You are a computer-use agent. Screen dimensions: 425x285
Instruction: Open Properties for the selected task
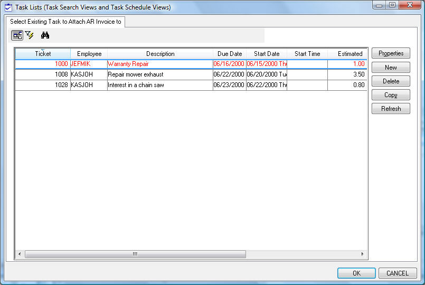point(391,53)
